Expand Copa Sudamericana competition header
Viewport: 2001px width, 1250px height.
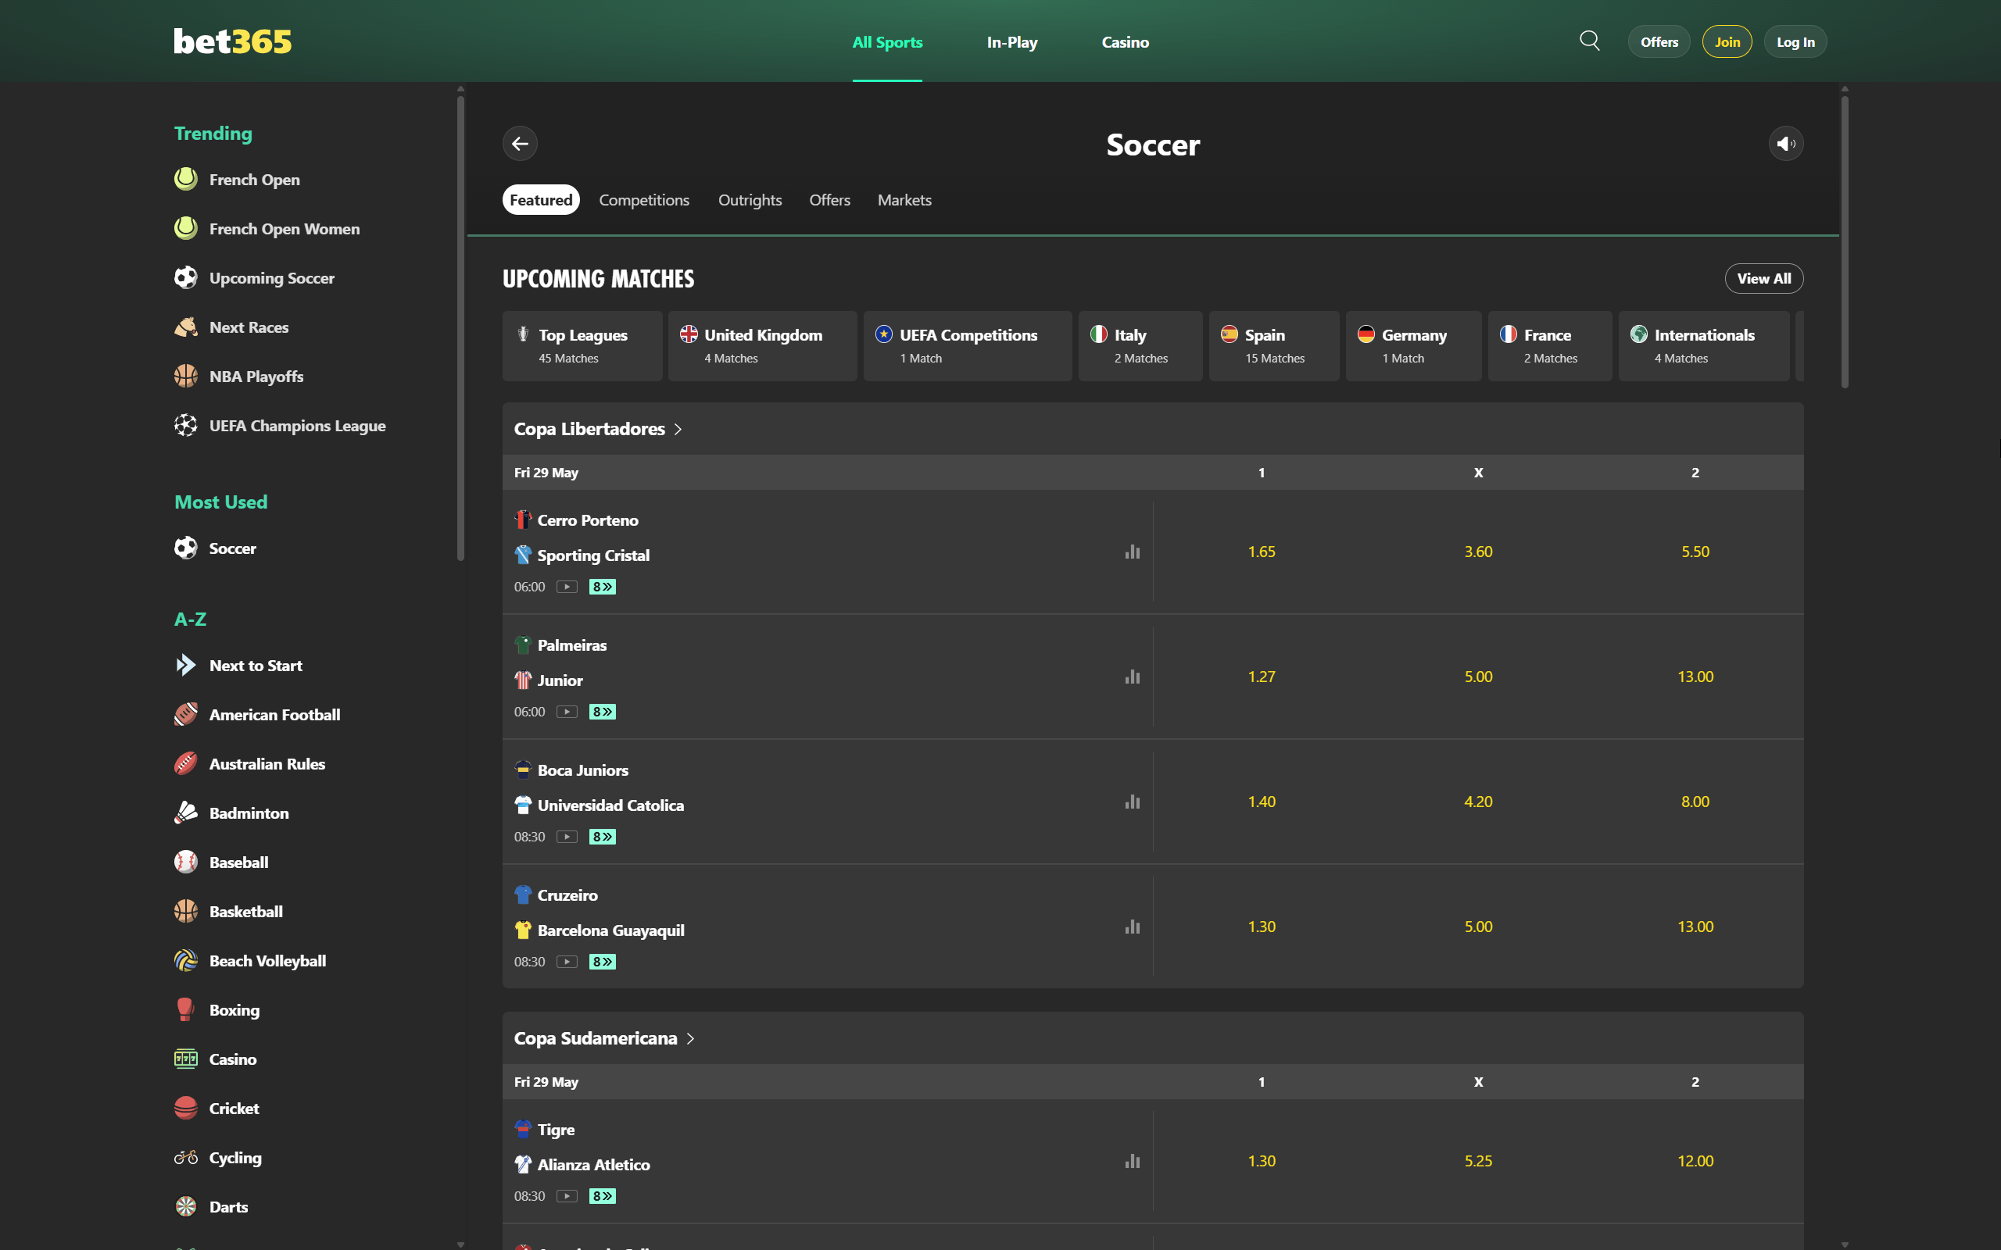(x=604, y=1038)
